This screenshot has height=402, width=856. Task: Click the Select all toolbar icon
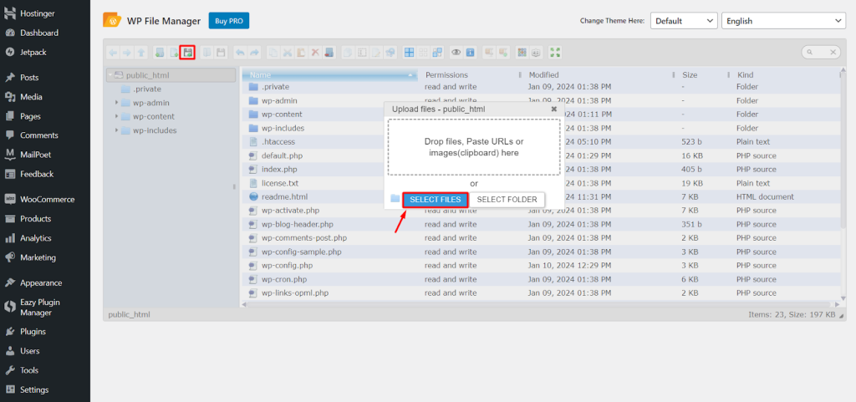coord(409,53)
